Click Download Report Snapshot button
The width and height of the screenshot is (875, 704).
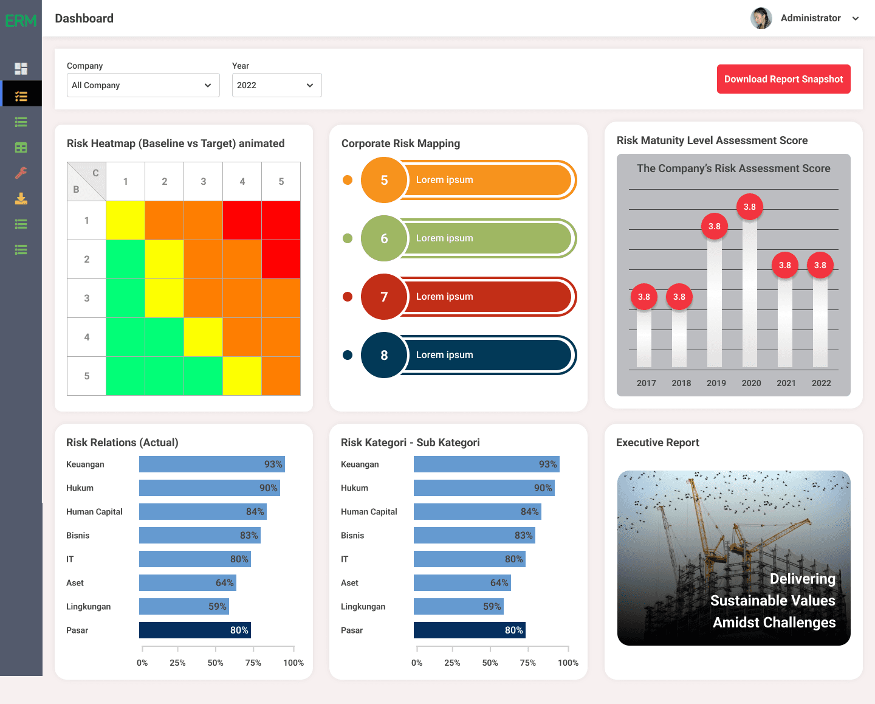point(784,79)
